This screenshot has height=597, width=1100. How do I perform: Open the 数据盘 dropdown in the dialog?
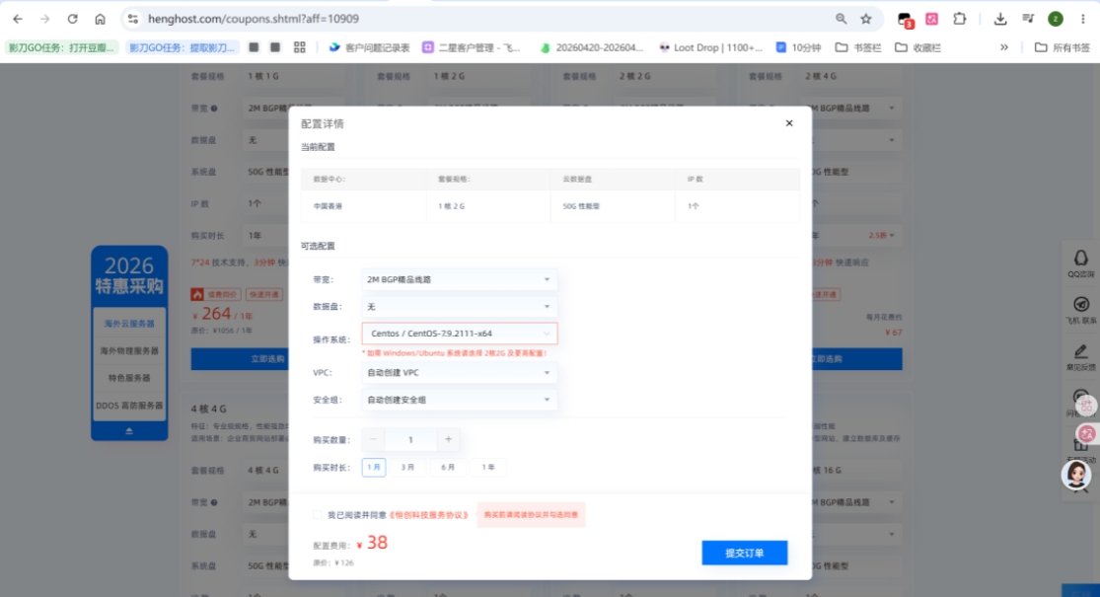pyautogui.click(x=460, y=307)
